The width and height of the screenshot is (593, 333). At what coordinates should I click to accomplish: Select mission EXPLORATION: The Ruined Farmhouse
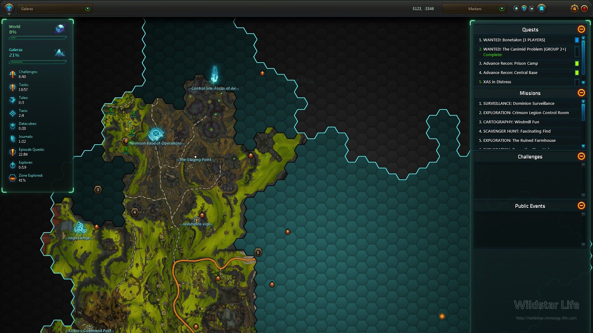(x=527, y=141)
